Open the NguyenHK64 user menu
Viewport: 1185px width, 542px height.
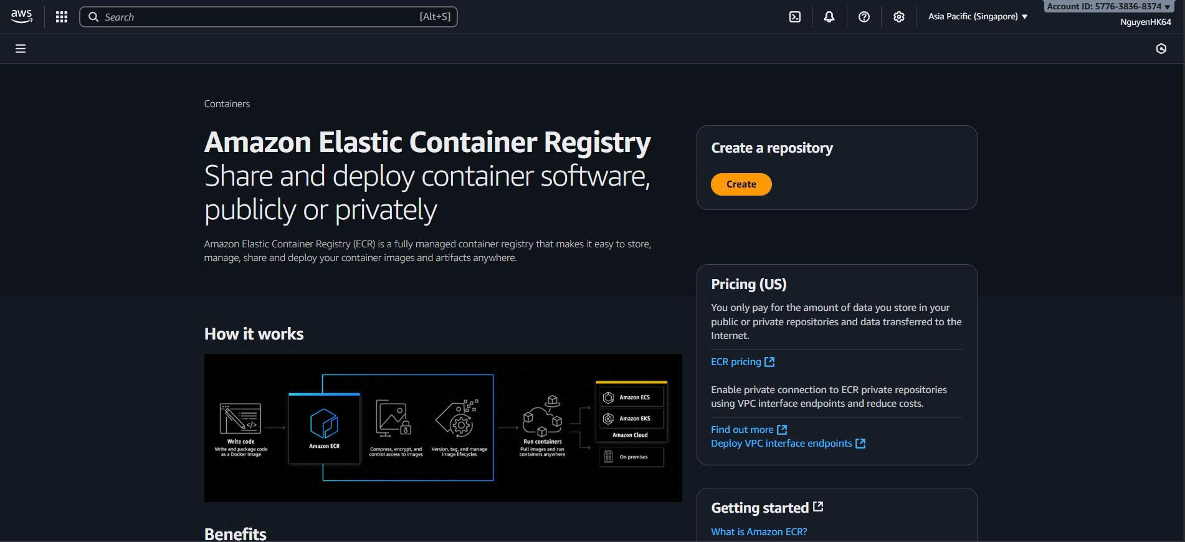1145,22
